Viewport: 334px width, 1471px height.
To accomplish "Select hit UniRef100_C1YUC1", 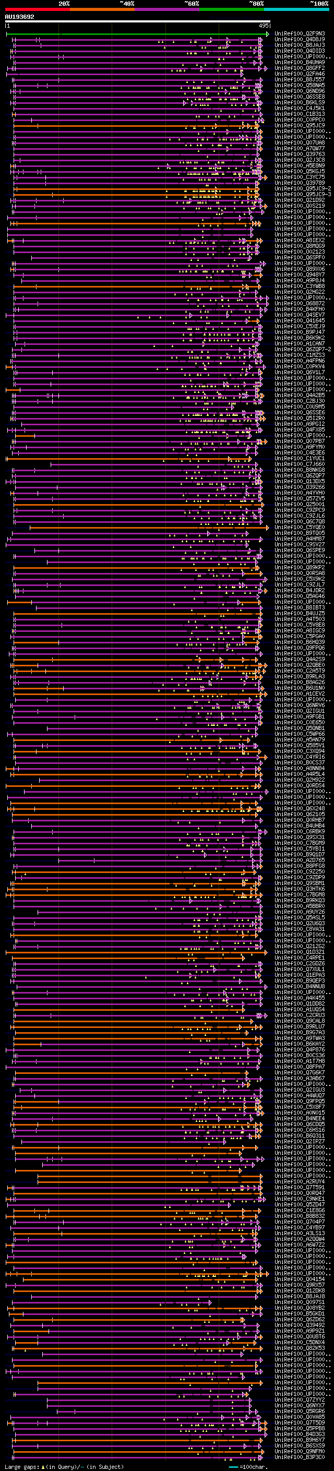I will click(300, 458).
